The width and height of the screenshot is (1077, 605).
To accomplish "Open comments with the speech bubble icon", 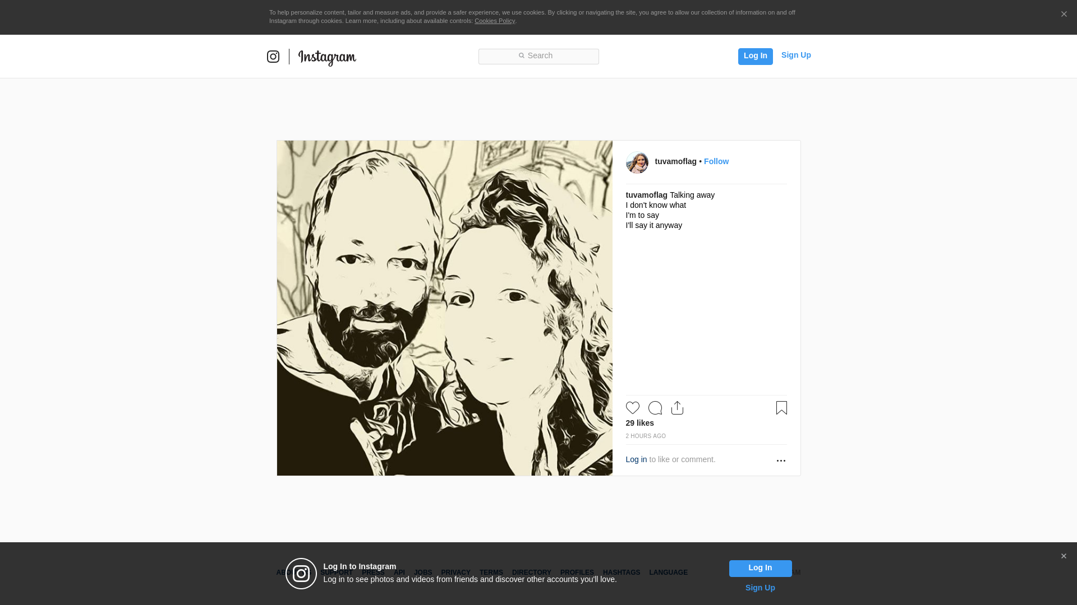I will [655, 408].
